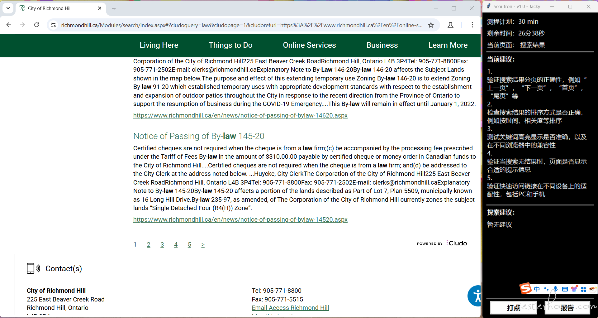
Task: Click the browser back arrow
Action: click(x=9, y=25)
